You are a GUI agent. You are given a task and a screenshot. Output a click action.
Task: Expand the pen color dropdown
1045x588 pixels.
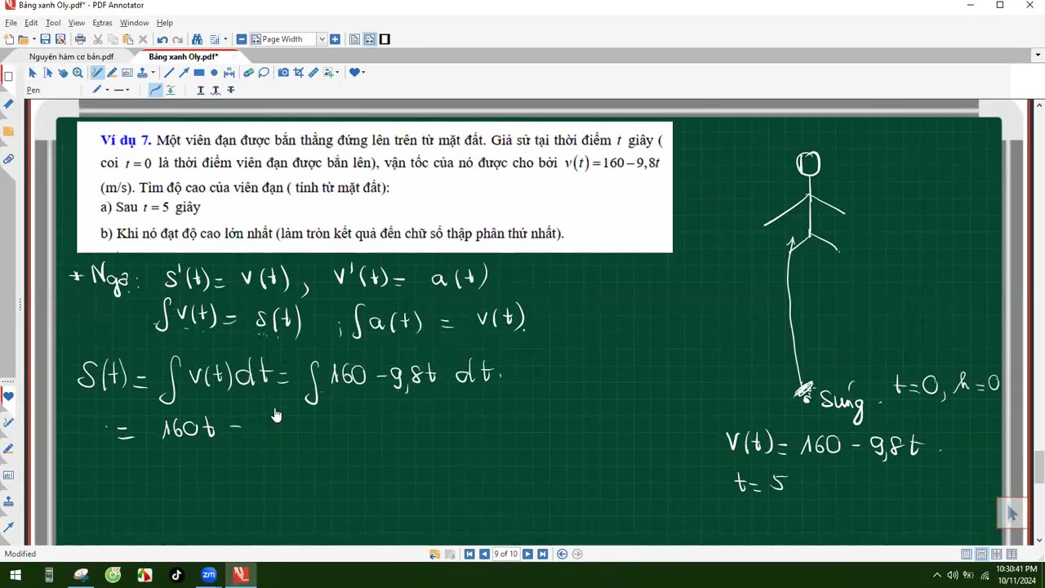107,90
